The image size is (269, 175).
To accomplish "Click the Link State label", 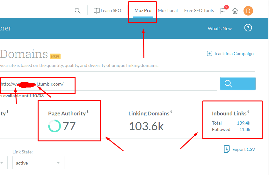I will (23, 152).
